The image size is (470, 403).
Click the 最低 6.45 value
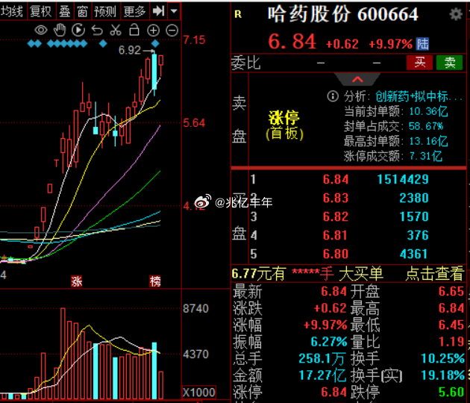point(451,325)
